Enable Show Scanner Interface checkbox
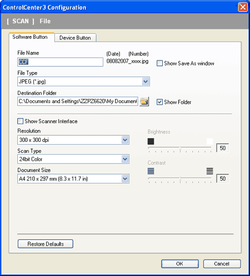This screenshot has width=250, height=276. (20, 121)
